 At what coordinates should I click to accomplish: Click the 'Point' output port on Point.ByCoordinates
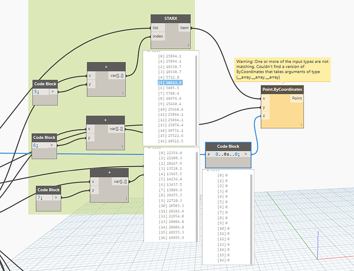(x=297, y=99)
